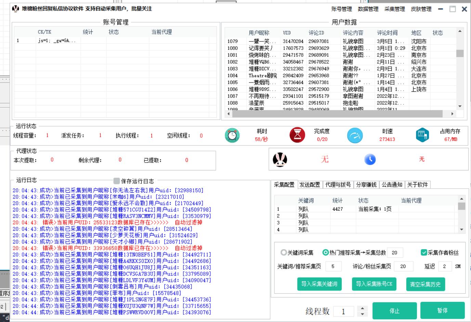Increase thread count with up arrow
The height and width of the screenshot is (322, 471).
362,308
